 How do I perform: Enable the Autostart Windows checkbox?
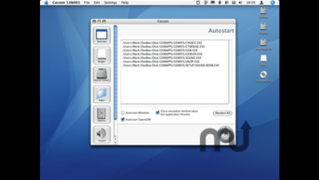123,113
